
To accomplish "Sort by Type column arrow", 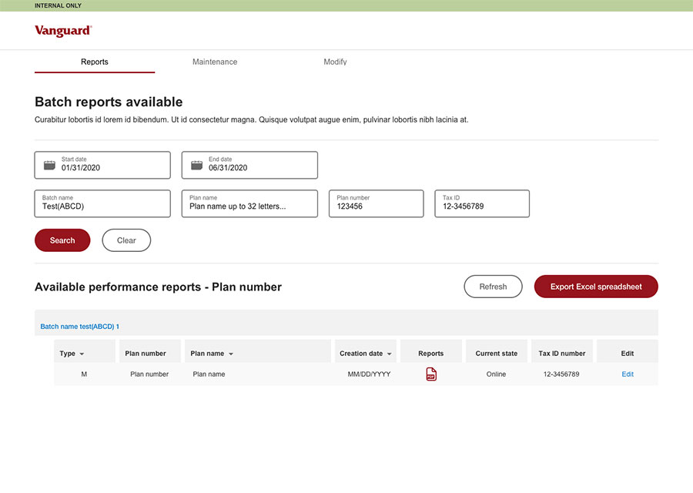I will click(82, 354).
